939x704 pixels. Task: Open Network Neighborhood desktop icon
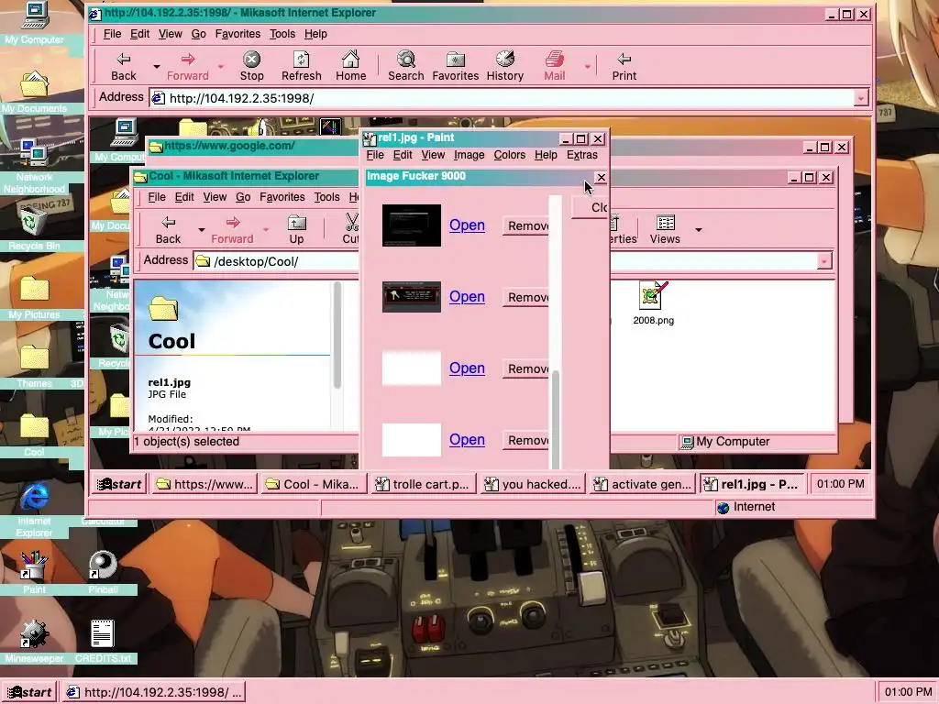coord(34,166)
